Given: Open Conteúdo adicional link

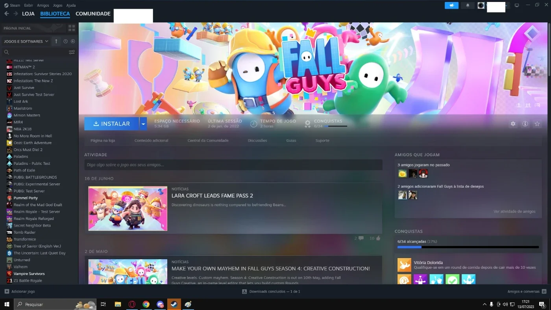Looking at the screenshot, I should pos(151,140).
